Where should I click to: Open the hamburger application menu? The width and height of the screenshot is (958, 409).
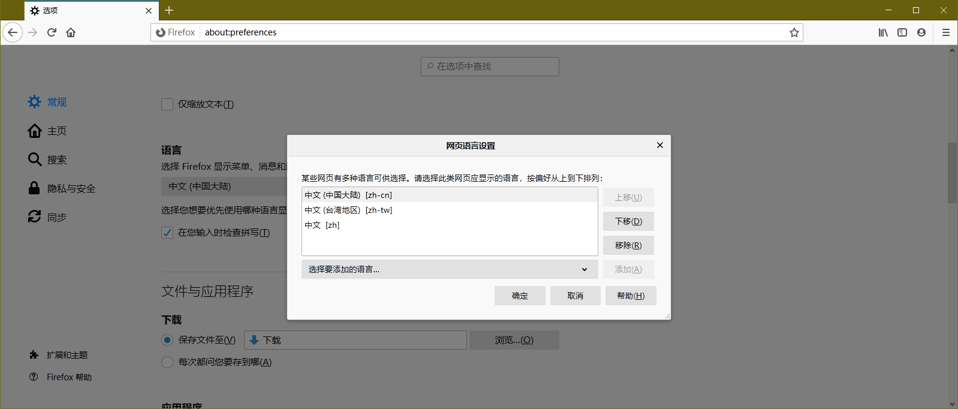(946, 32)
